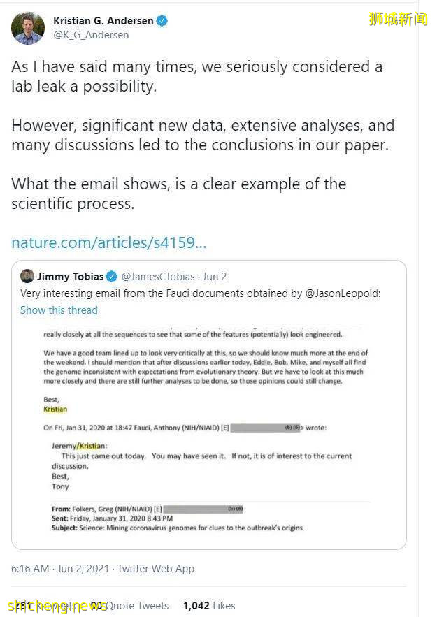The height and width of the screenshot is (617, 437).
Task: Click Kristian G. Andersen's profile avatar
Action: point(28,28)
